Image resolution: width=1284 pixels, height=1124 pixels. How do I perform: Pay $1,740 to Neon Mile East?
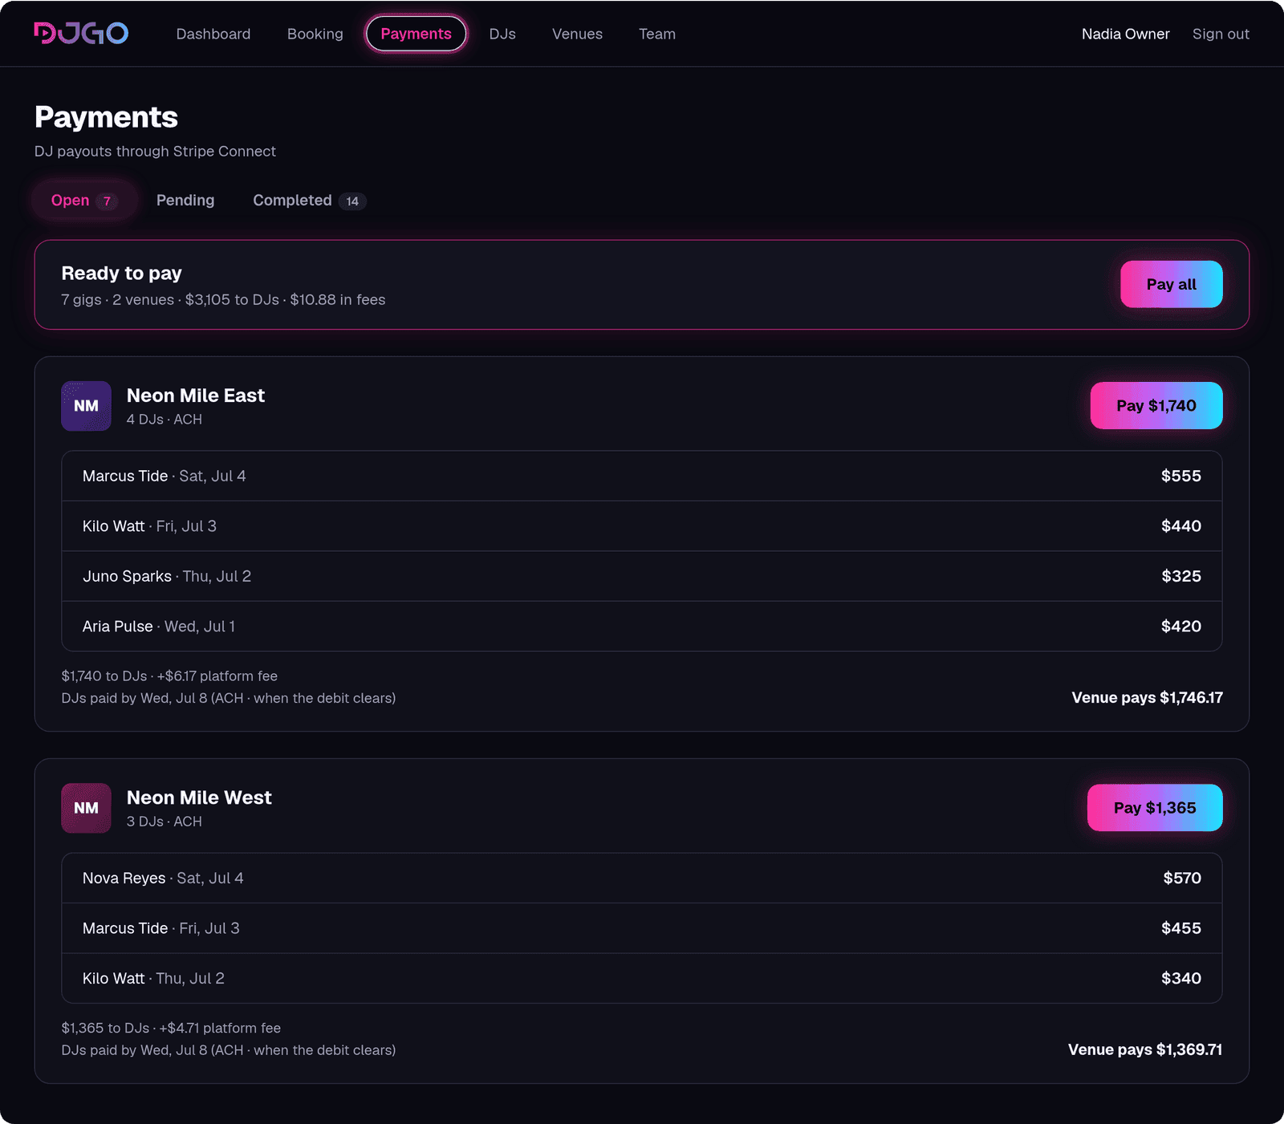[x=1156, y=406]
